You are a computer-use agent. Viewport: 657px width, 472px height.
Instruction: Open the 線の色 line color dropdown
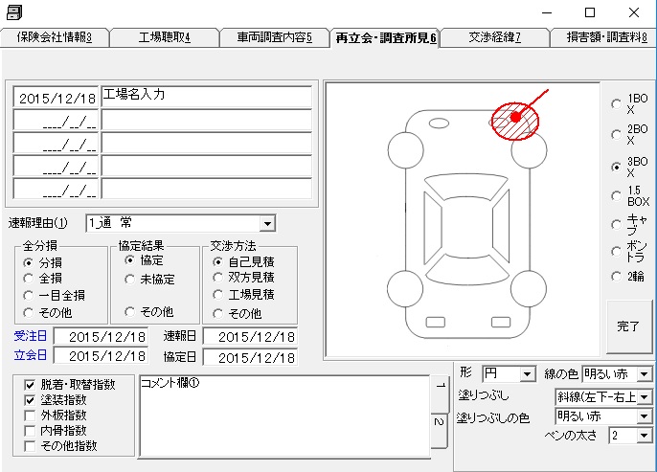point(644,373)
